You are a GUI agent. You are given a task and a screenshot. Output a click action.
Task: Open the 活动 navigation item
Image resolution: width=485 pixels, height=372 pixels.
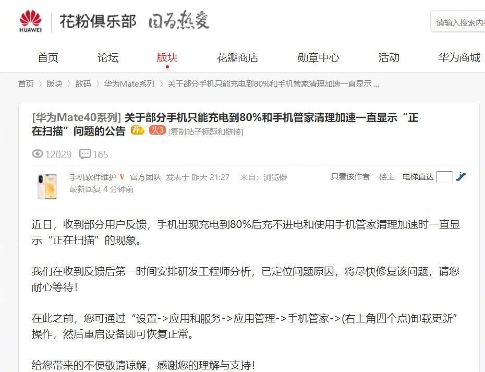pos(389,57)
